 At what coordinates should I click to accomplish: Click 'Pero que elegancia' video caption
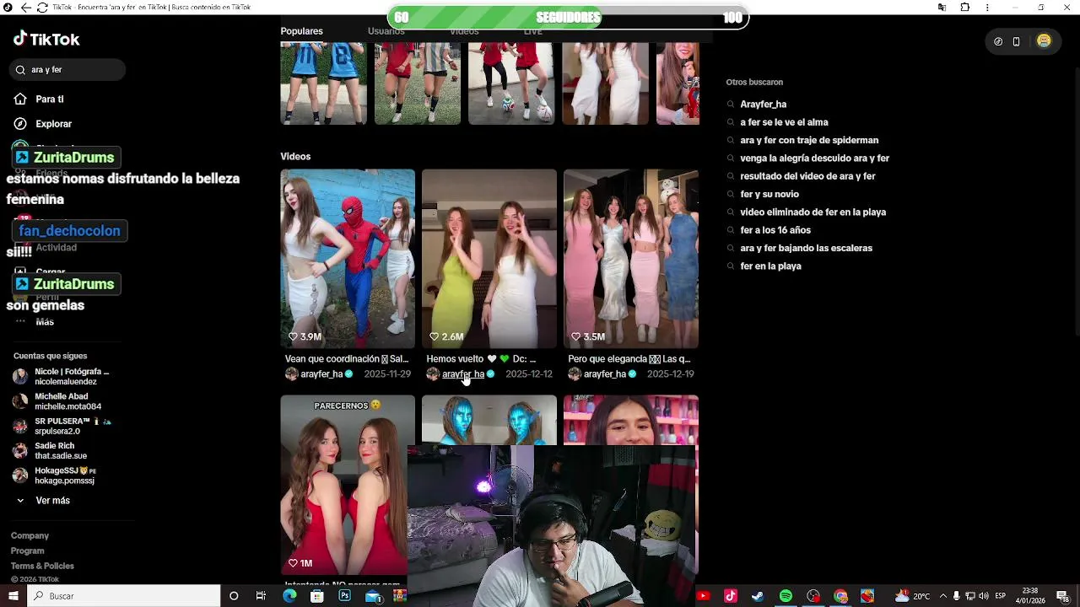629,359
